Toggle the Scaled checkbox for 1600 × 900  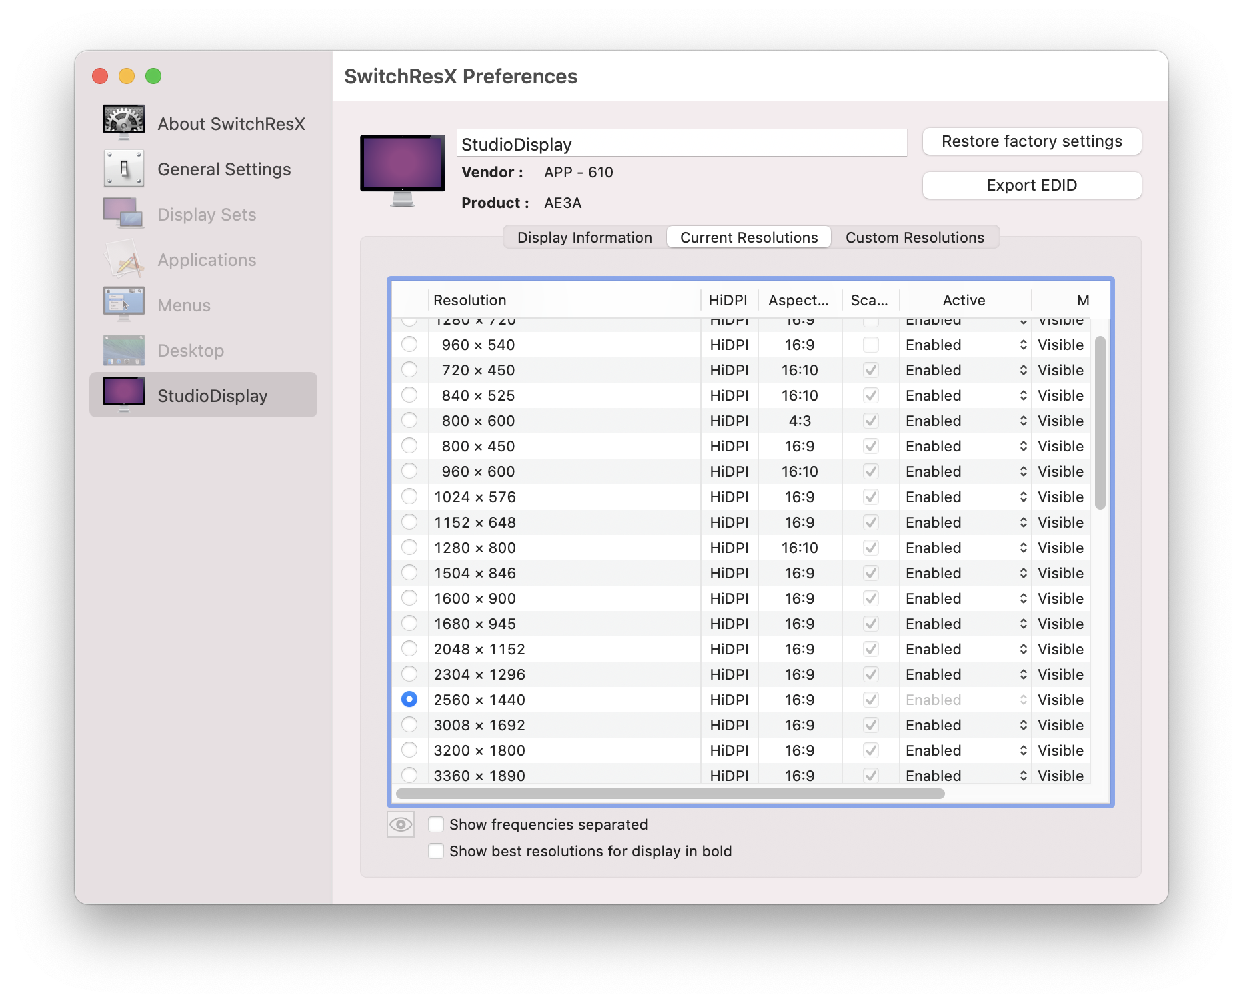point(870,598)
